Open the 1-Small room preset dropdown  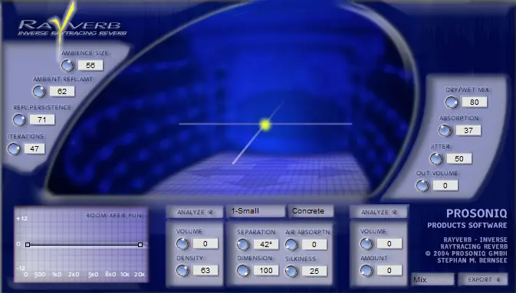point(255,211)
